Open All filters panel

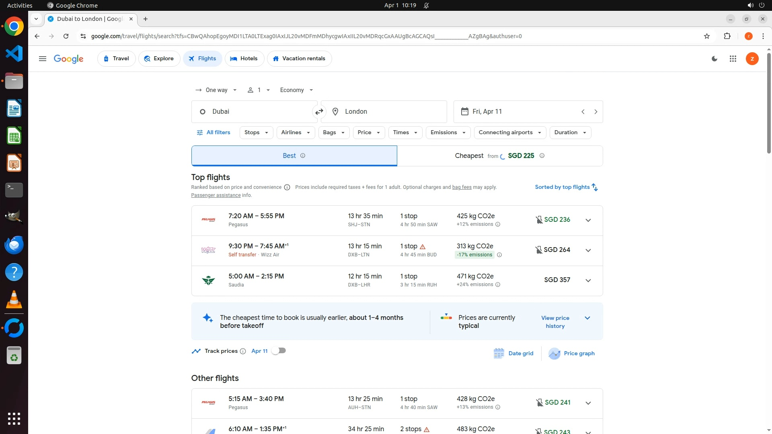pos(214,133)
